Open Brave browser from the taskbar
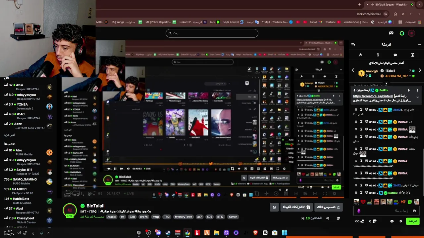424x238 pixels. (x=255, y=233)
